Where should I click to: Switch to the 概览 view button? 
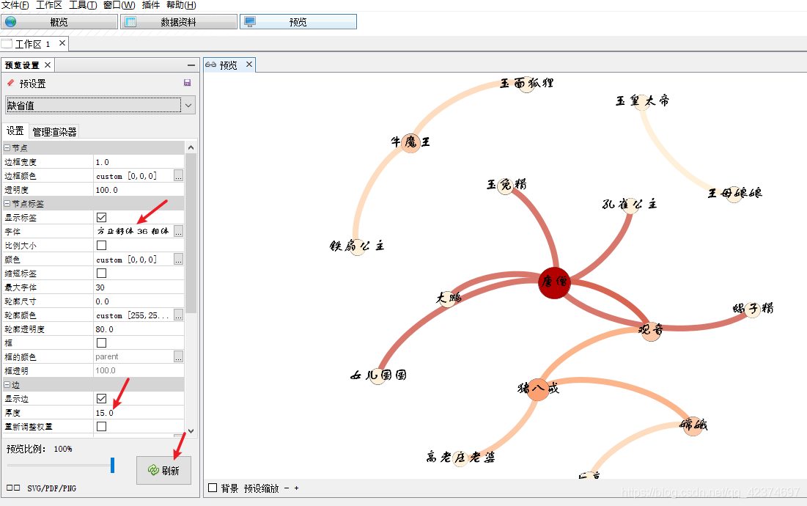click(x=59, y=21)
